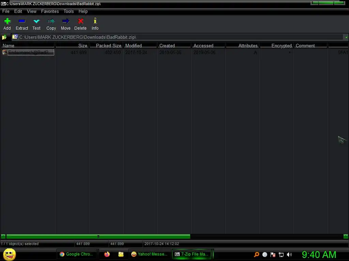Click the action center flag tray icon
The height and width of the screenshot is (261, 349).
(273, 255)
